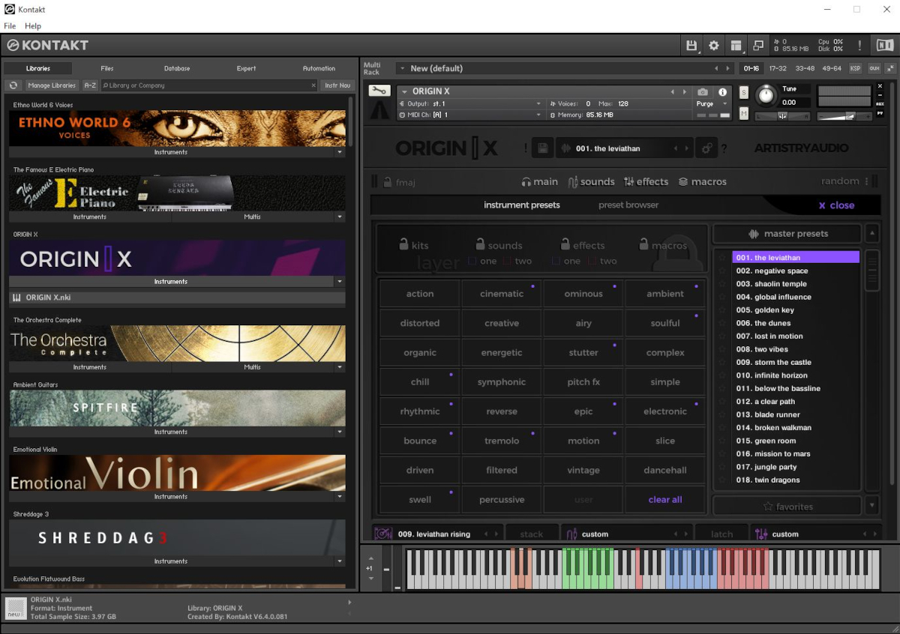900x634 pixels.
Task: Click the random button
Action: click(840, 181)
